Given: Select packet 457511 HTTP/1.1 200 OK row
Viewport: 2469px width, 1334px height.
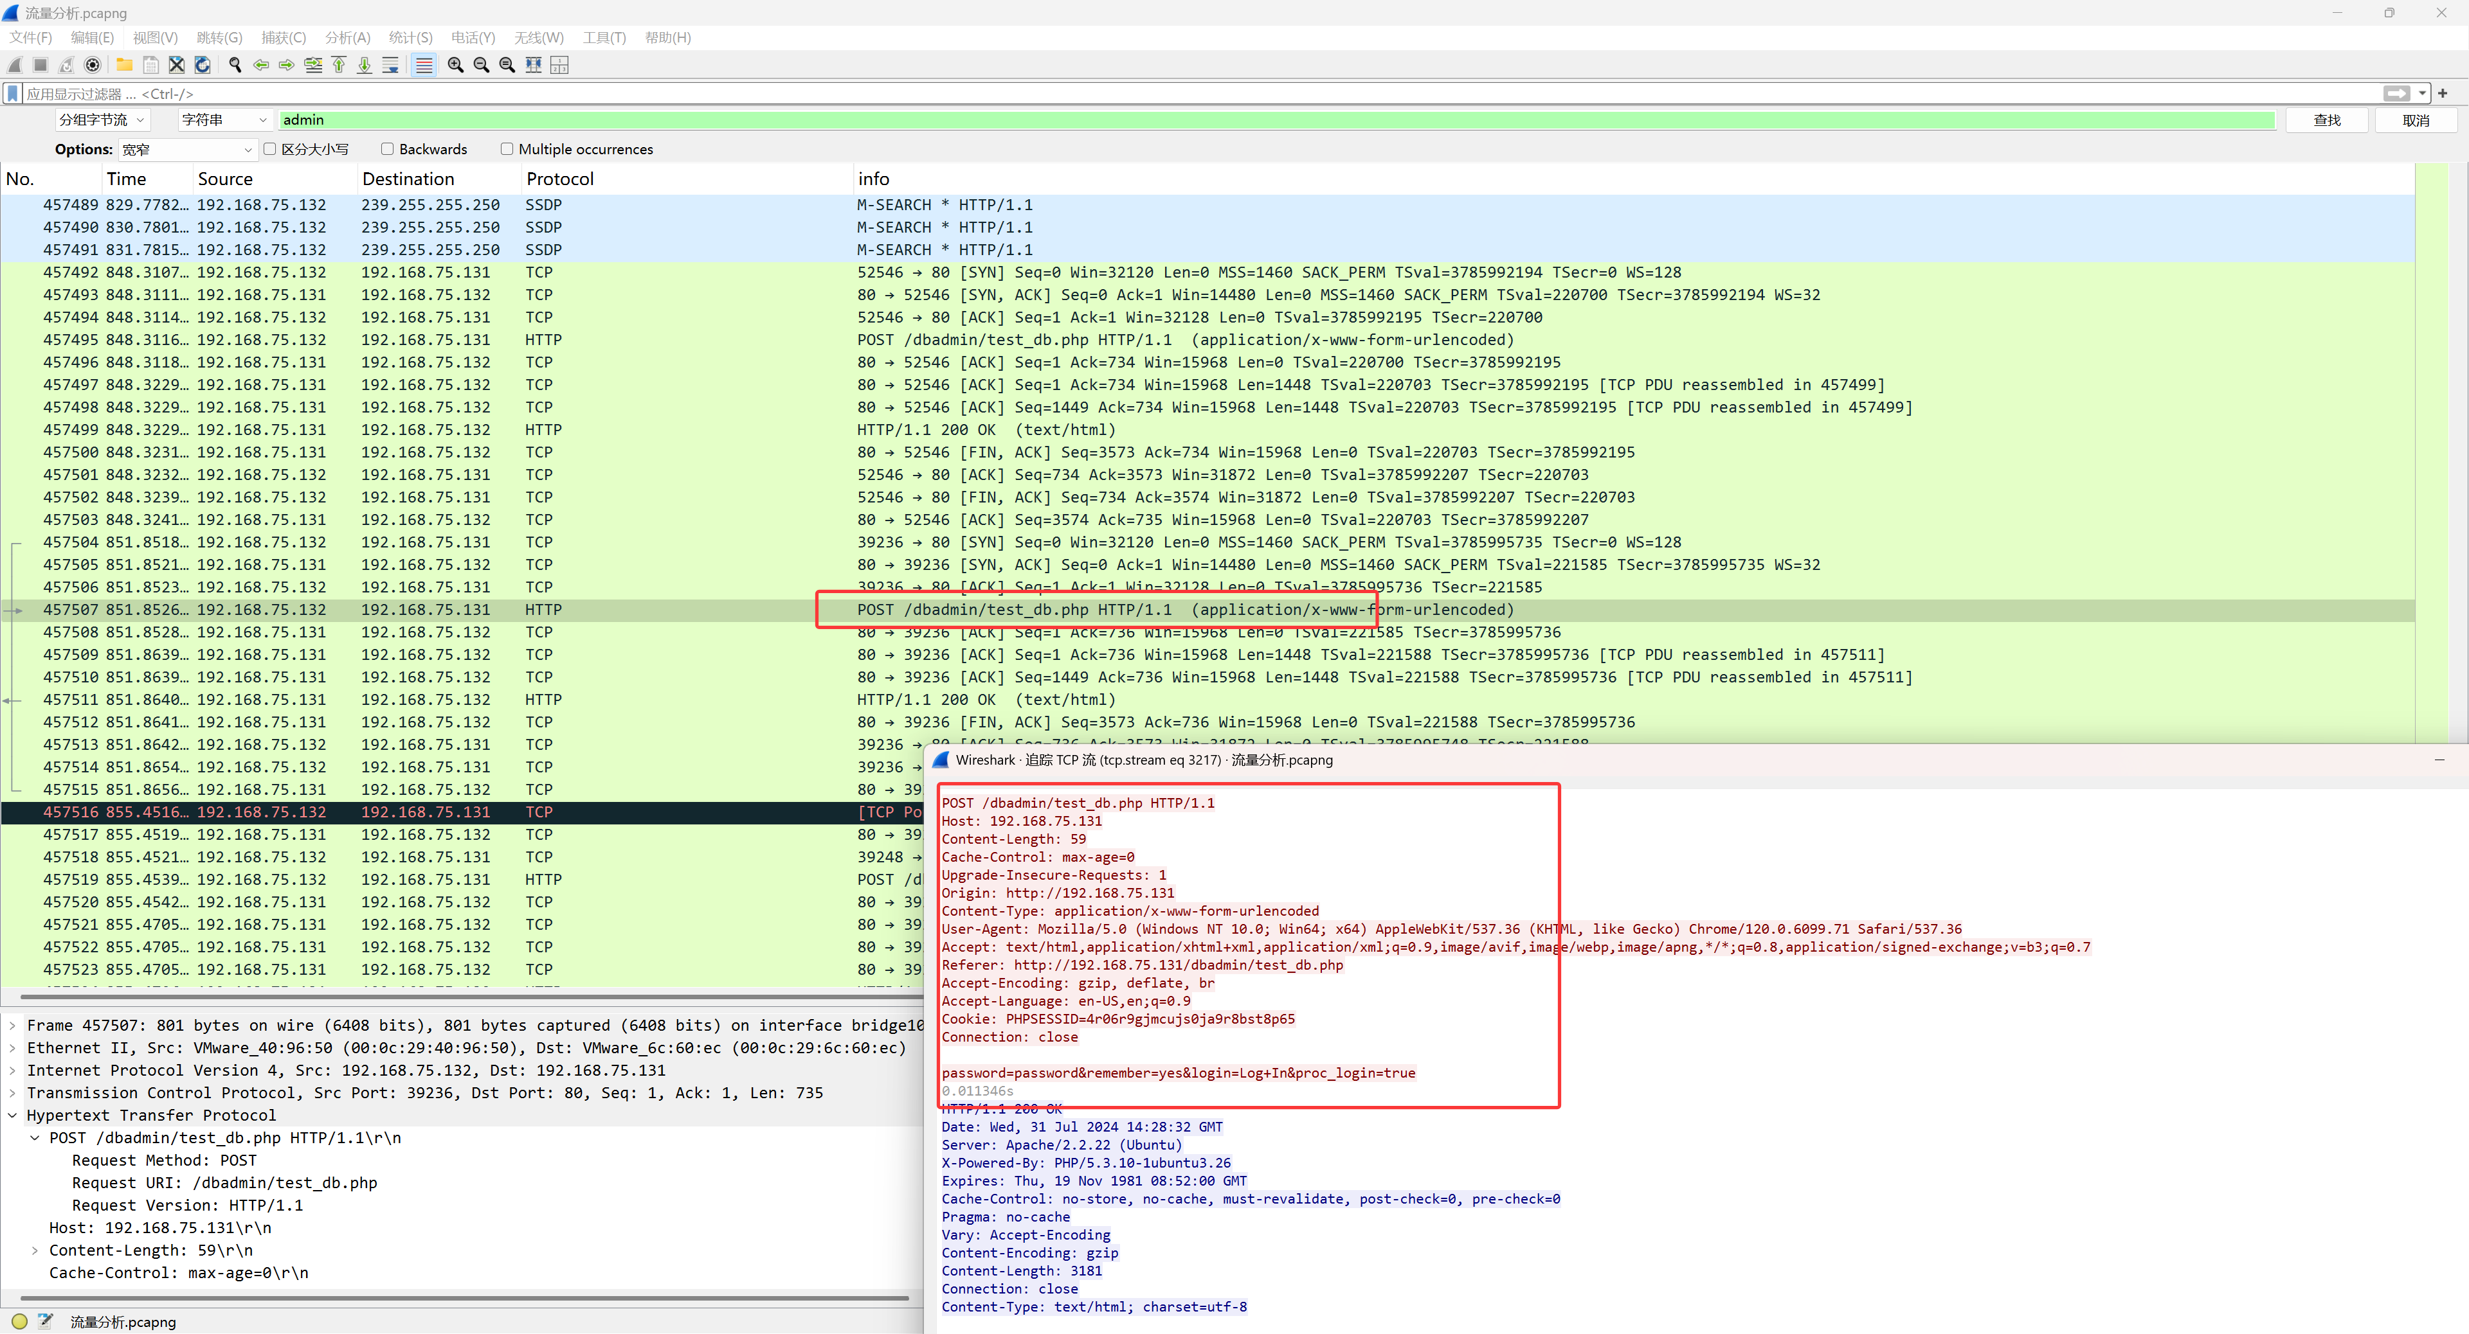Looking at the screenshot, I should (1207, 700).
